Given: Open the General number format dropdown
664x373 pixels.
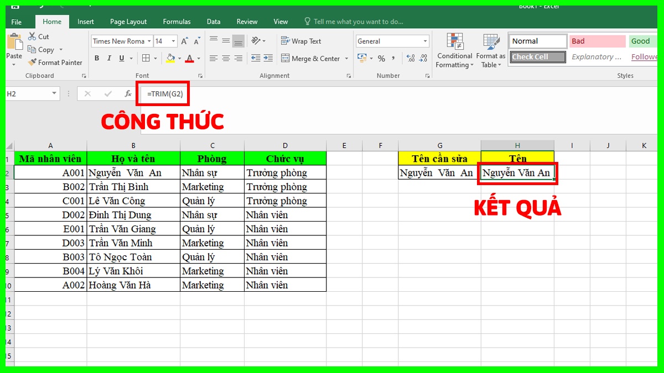Looking at the screenshot, I should [425, 41].
